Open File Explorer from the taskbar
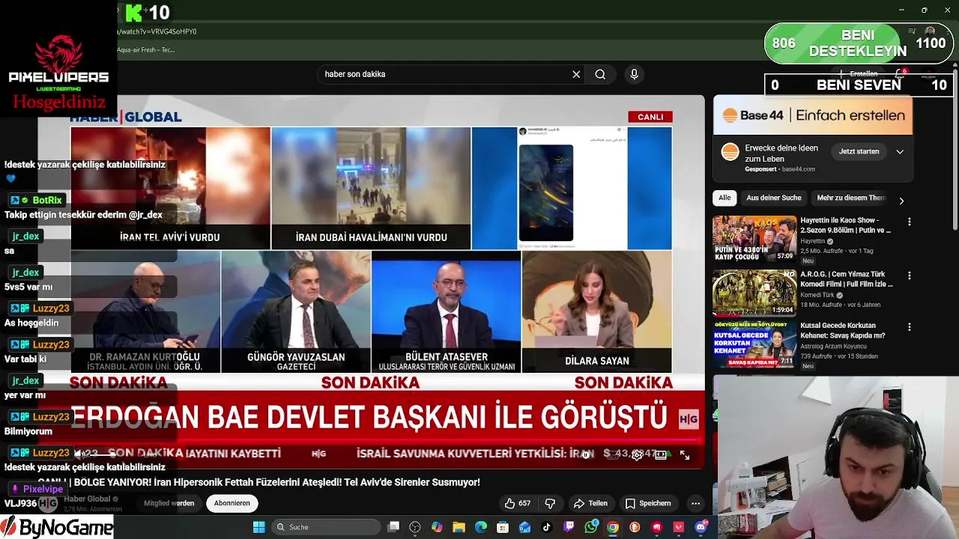The image size is (959, 539). click(459, 527)
